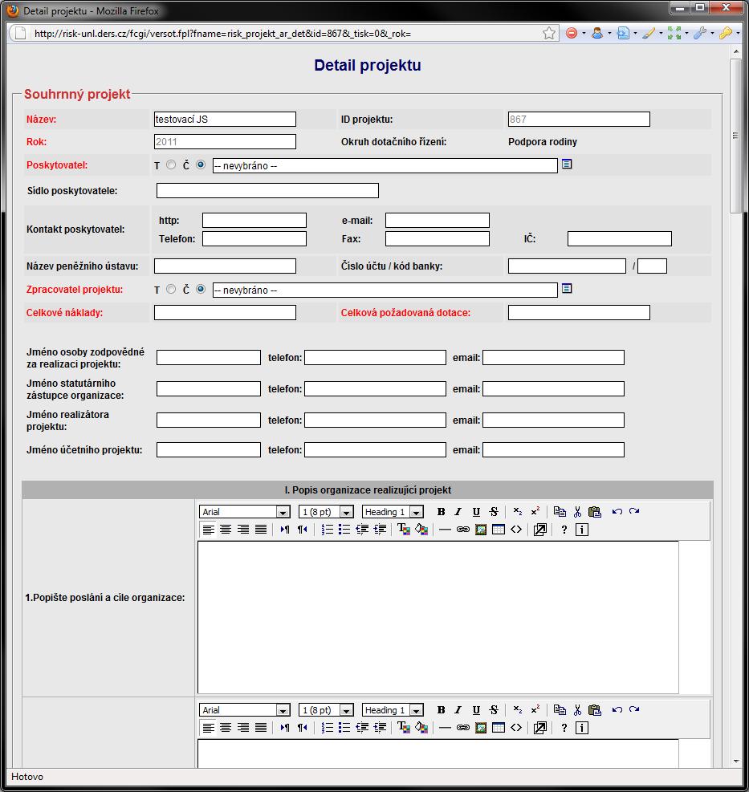Viewport: 749px width, 792px height.
Task: Insert image in the upper editor toolbar
Action: 481,530
